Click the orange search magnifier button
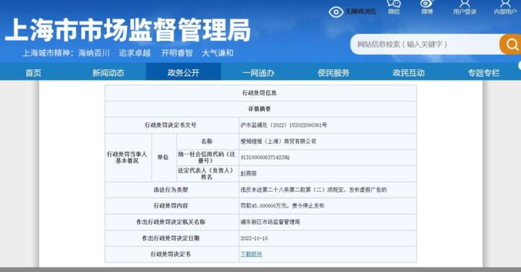521x272 pixels. [511, 44]
